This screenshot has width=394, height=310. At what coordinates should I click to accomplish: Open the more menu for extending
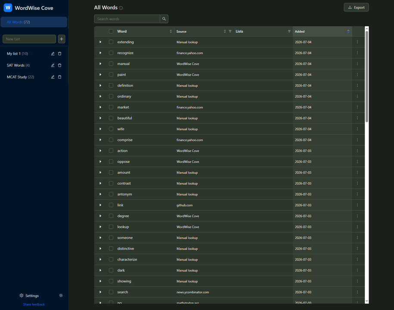tap(357, 42)
